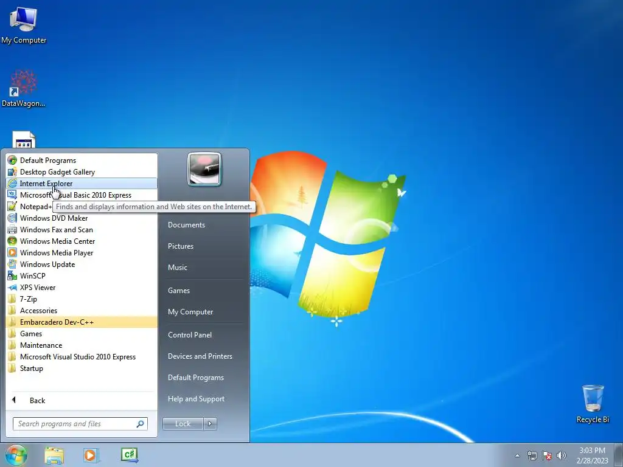The width and height of the screenshot is (623, 467).
Task: Launch Media Player taskbar icon
Action: click(x=91, y=455)
